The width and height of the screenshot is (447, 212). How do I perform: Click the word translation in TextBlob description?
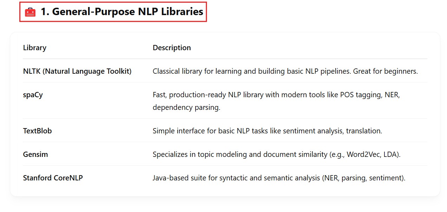coord(363,131)
